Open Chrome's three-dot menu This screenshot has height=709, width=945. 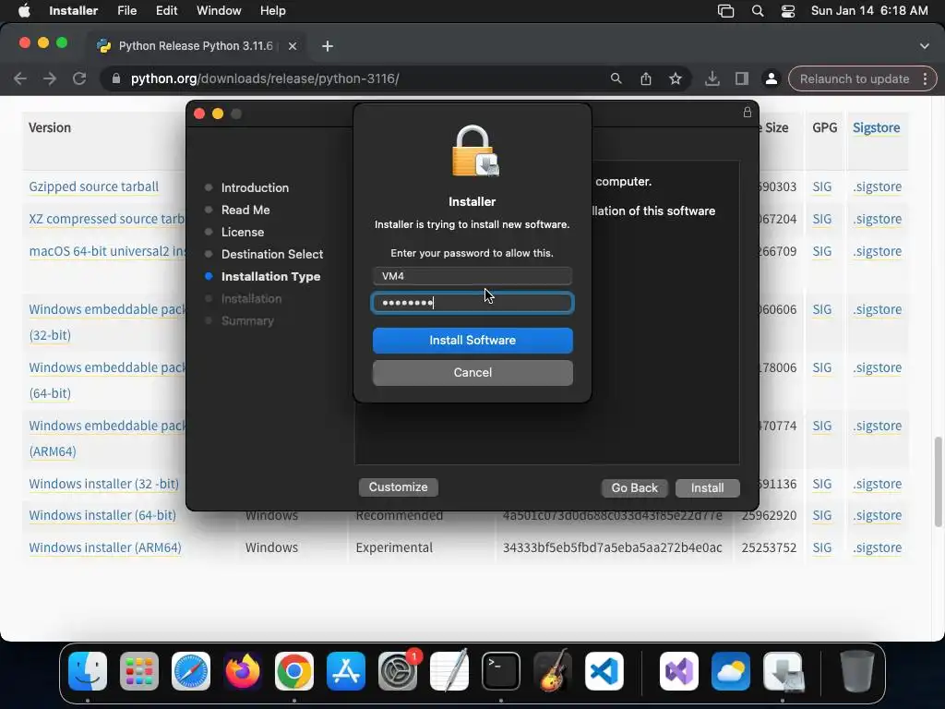click(925, 79)
